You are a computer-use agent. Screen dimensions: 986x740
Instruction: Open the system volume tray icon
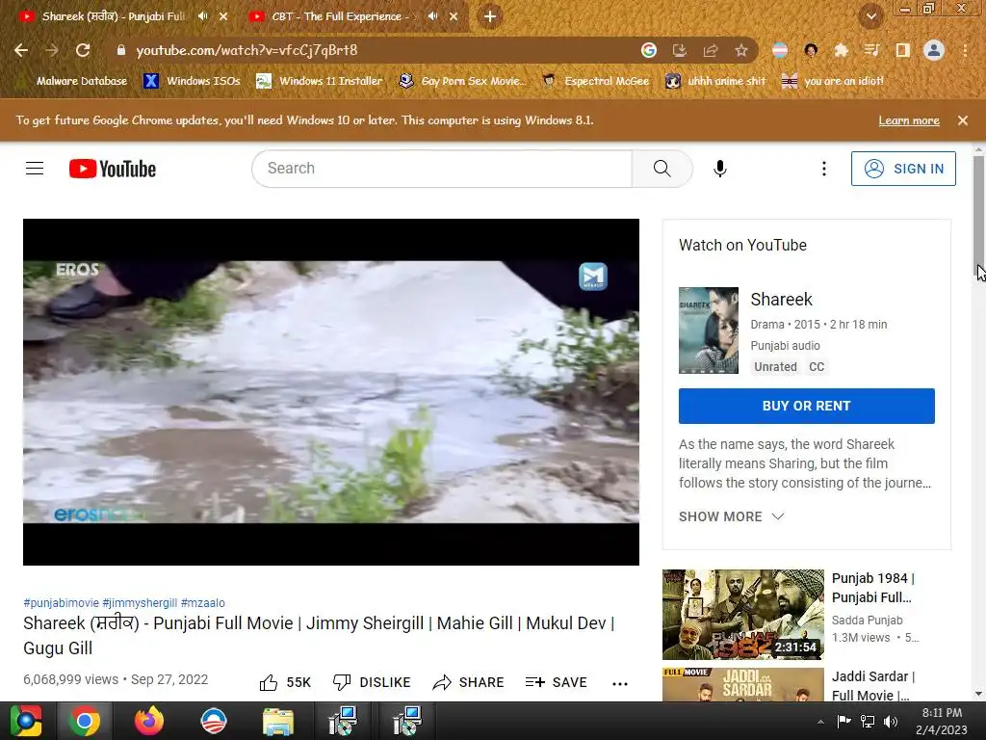tap(891, 722)
